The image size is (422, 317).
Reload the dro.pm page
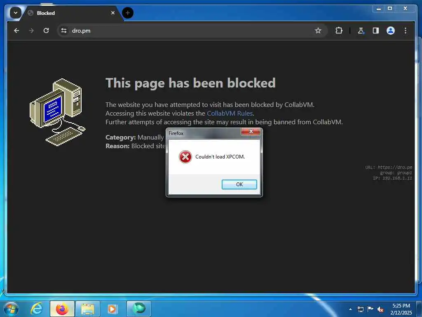pos(46,31)
